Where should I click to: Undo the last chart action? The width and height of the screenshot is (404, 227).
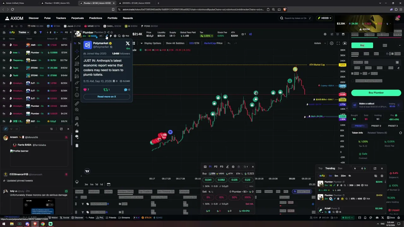point(229,43)
